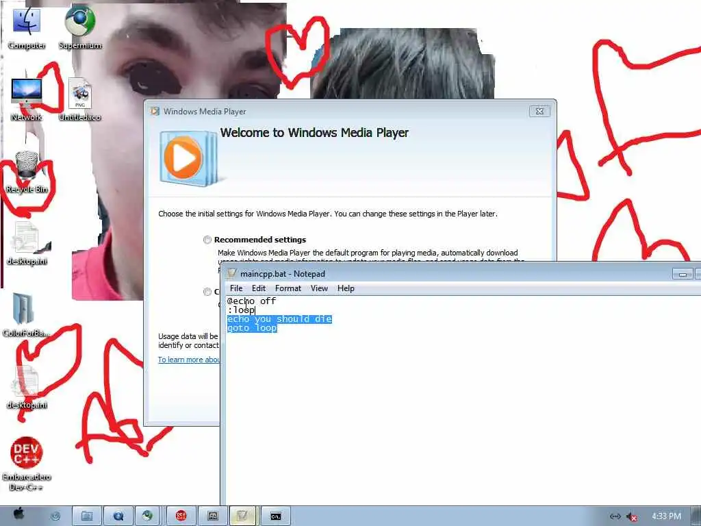Click the 'goto loop' line in Notepad

pyautogui.click(x=252, y=328)
